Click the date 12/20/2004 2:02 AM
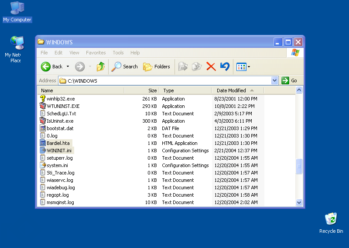Image resolution: width=349 pixels, height=248 pixels. pos(236,202)
